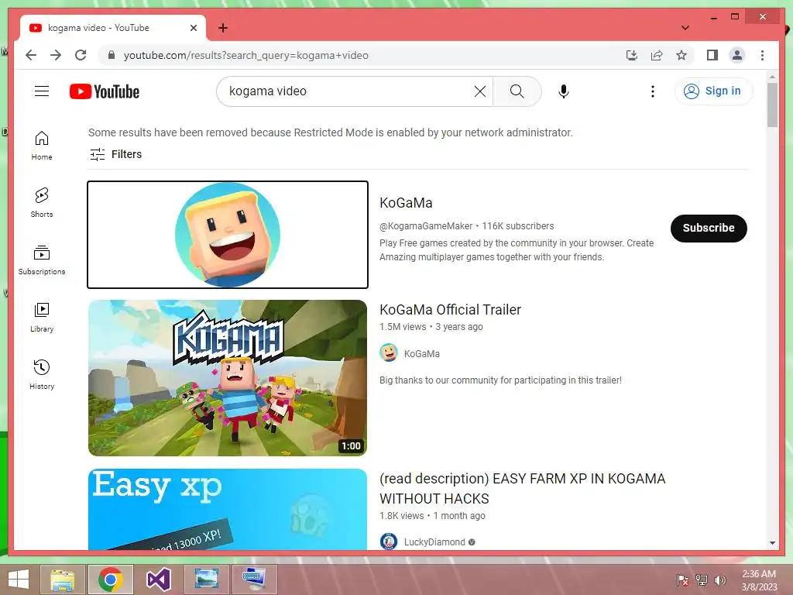This screenshot has height=595, width=793.
Task: Play KoGaMa Official Trailer thumbnail
Action: click(x=228, y=378)
